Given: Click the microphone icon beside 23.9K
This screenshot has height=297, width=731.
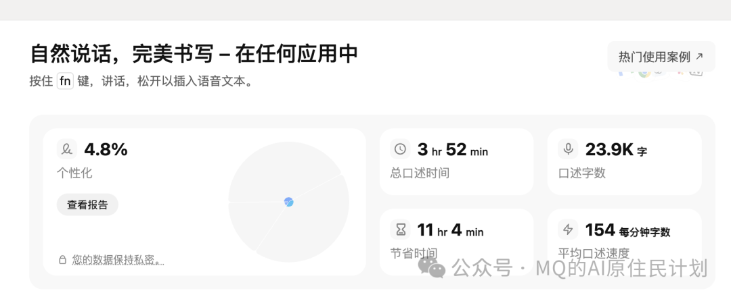Looking at the screenshot, I should 568,149.
